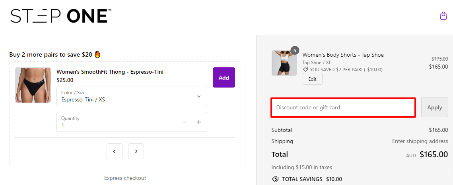Go to next recommended product
The width and height of the screenshot is (453, 185).
pyautogui.click(x=136, y=151)
